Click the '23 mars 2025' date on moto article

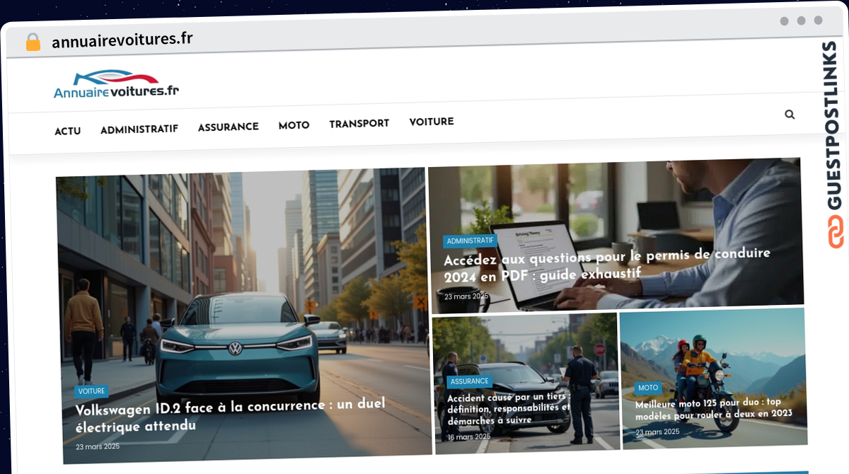(657, 432)
